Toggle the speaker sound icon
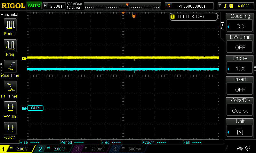 [x=247, y=148]
